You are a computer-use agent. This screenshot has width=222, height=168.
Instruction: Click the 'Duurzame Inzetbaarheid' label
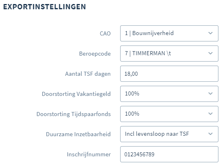(78, 134)
